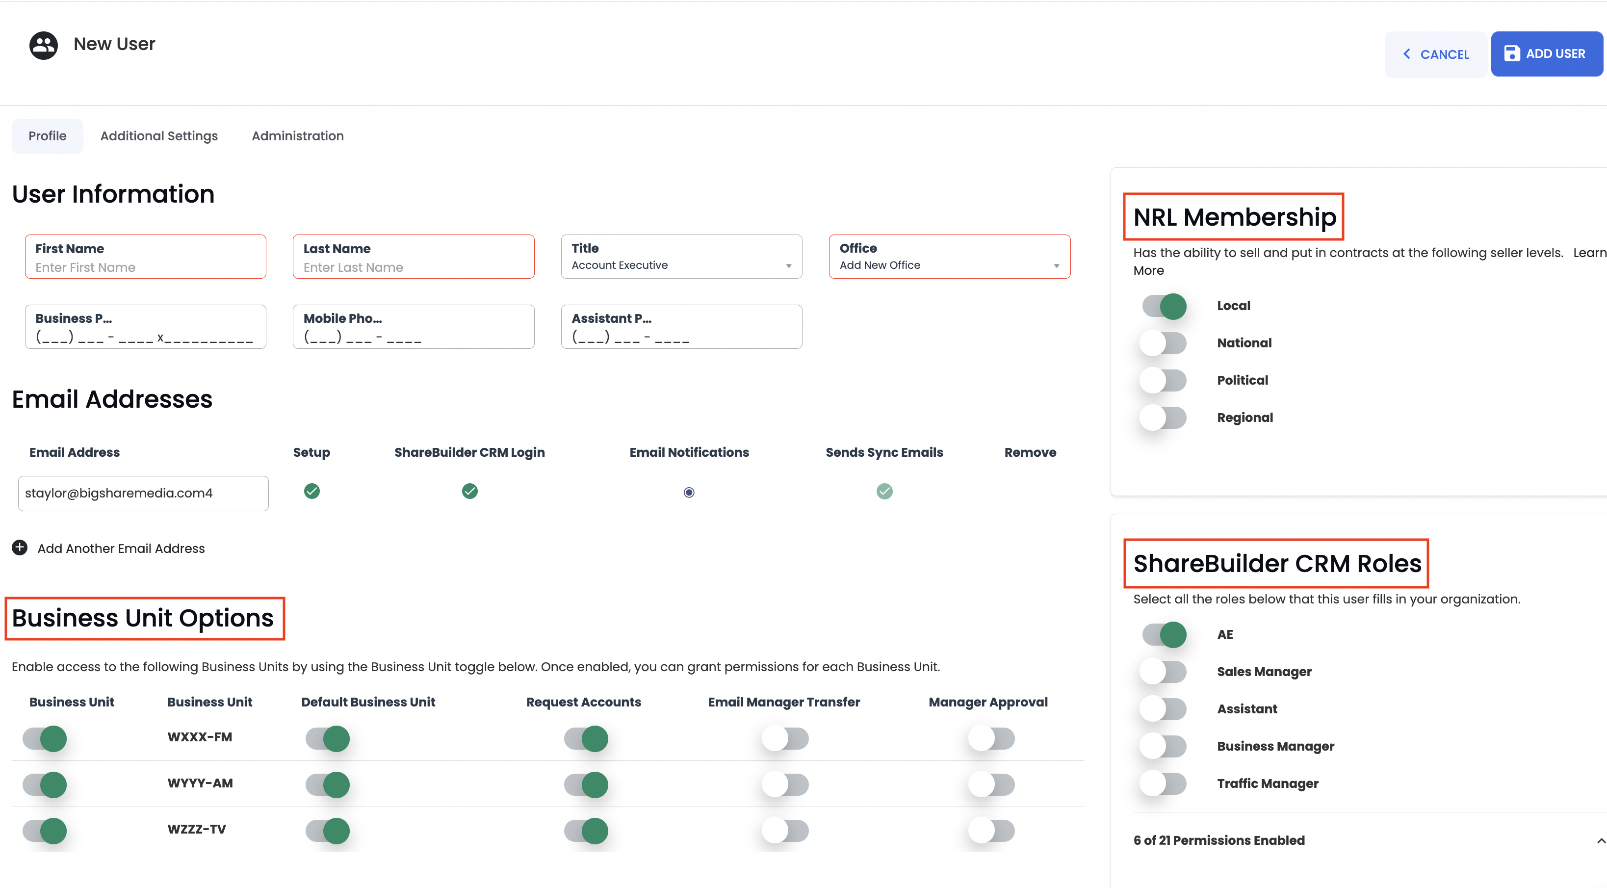Click the Business Phone field
The height and width of the screenshot is (888, 1607).
[x=145, y=327]
